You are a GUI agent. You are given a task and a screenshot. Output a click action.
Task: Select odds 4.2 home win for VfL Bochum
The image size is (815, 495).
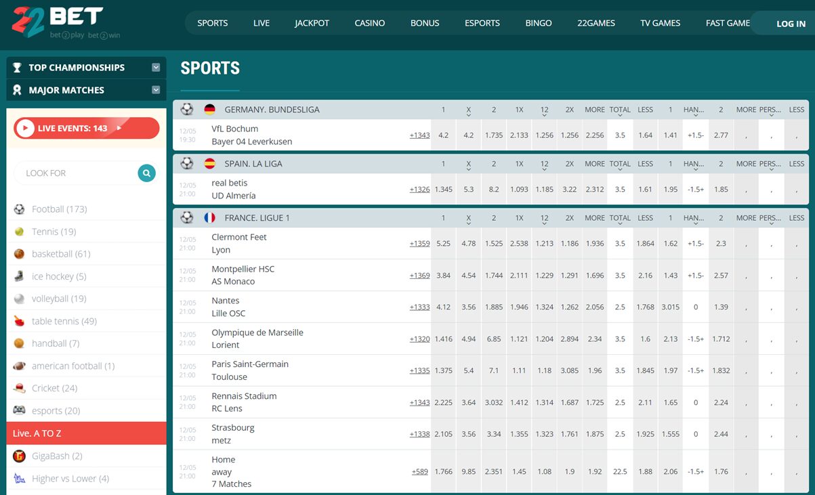[x=444, y=135]
